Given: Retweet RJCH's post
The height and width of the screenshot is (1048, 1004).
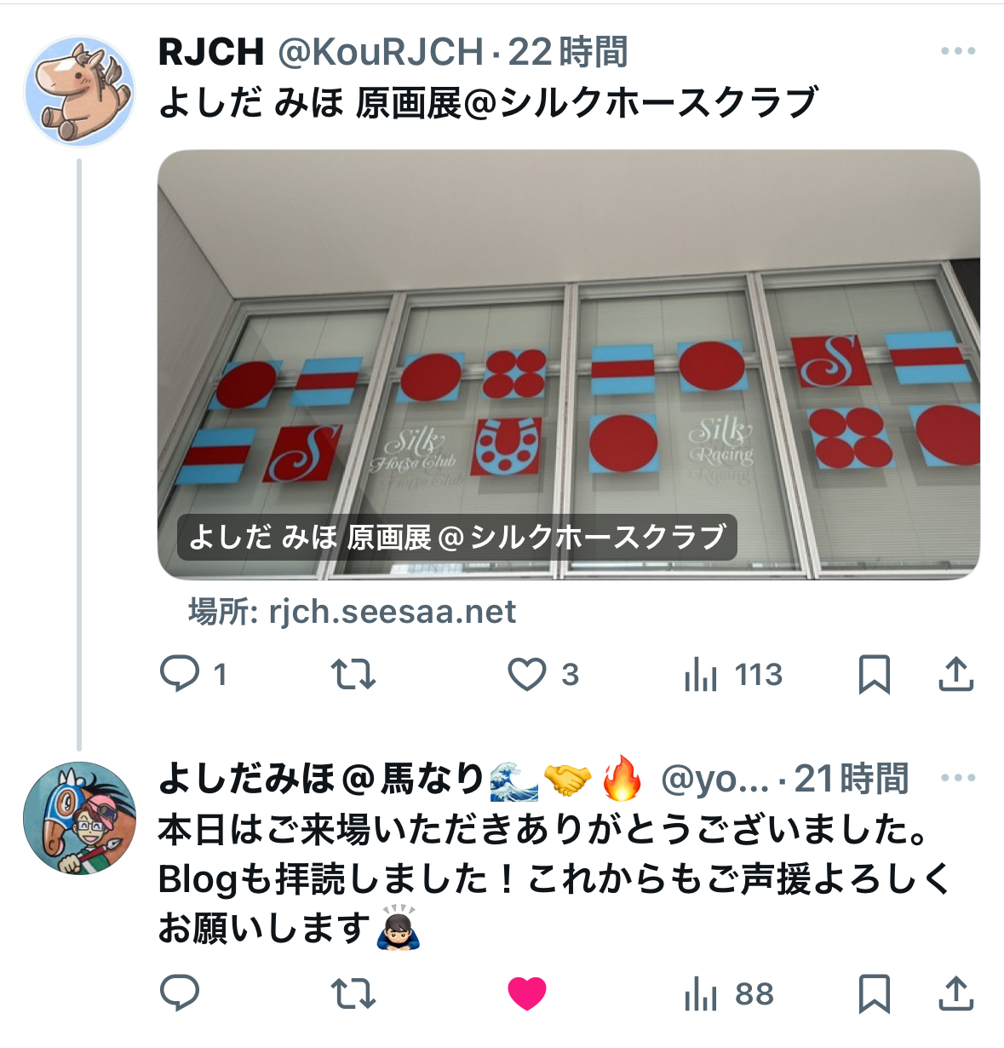Looking at the screenshot, I should [353, 674].
